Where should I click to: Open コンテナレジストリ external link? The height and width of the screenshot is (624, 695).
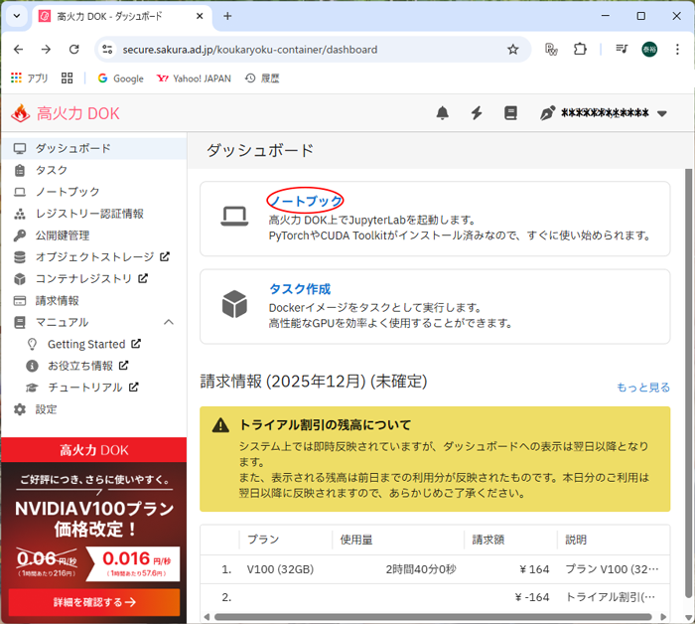coord(94,278)
